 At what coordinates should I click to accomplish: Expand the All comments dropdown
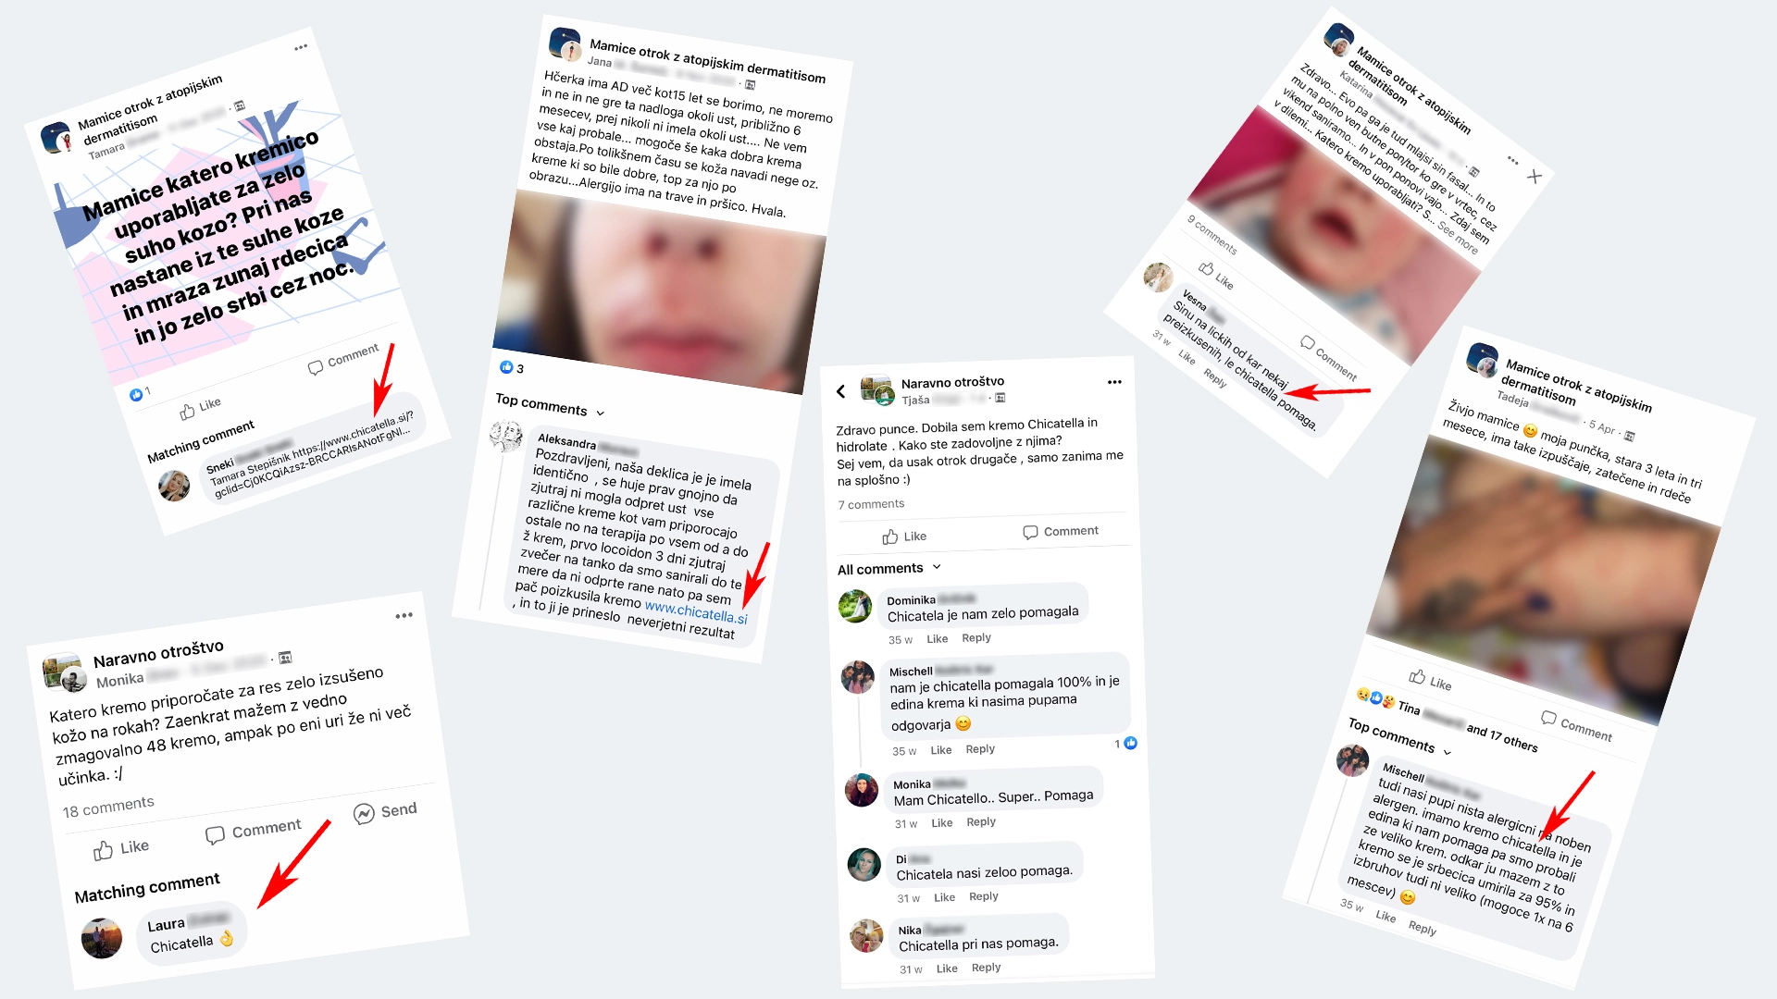pos(937,567)
